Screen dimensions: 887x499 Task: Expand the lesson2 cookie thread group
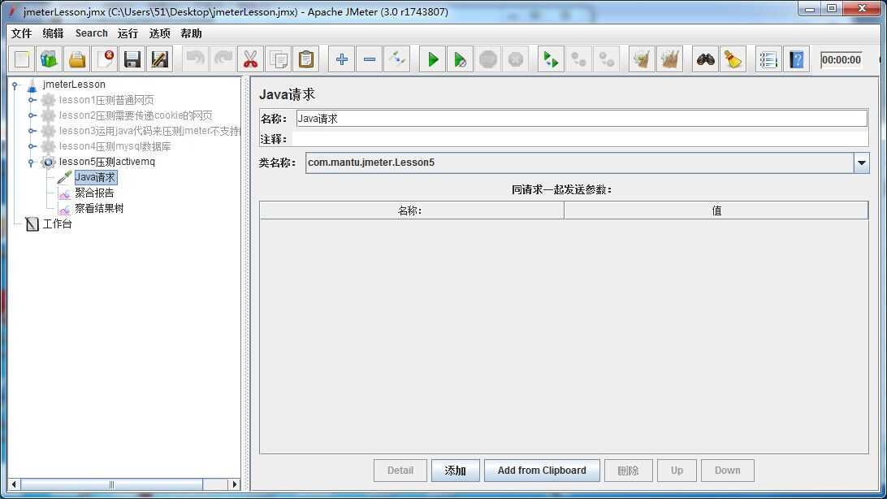click(x=32, y=115)
